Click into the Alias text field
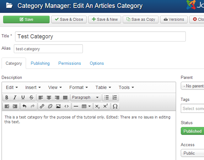This screenshot has width=204, height=160. [48, 49]
